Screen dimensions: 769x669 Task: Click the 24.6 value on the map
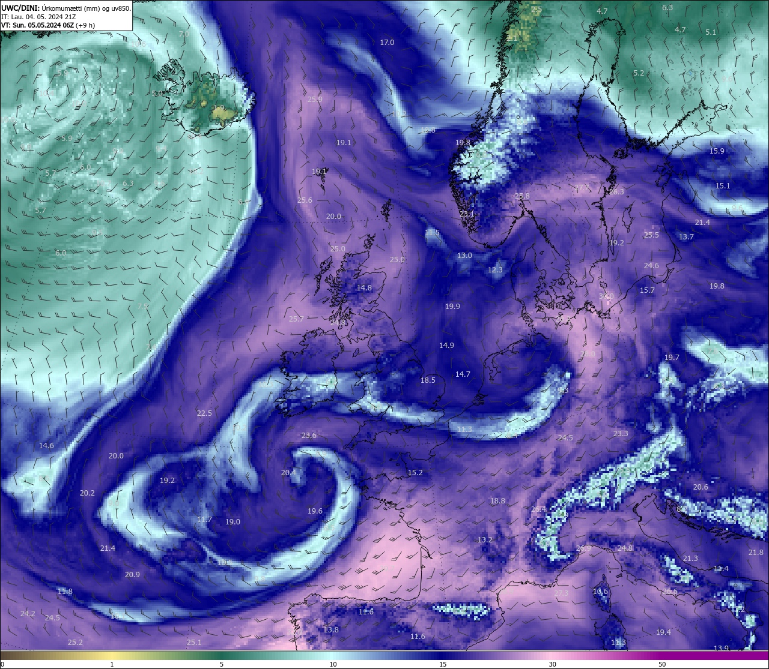pos(651,266)
